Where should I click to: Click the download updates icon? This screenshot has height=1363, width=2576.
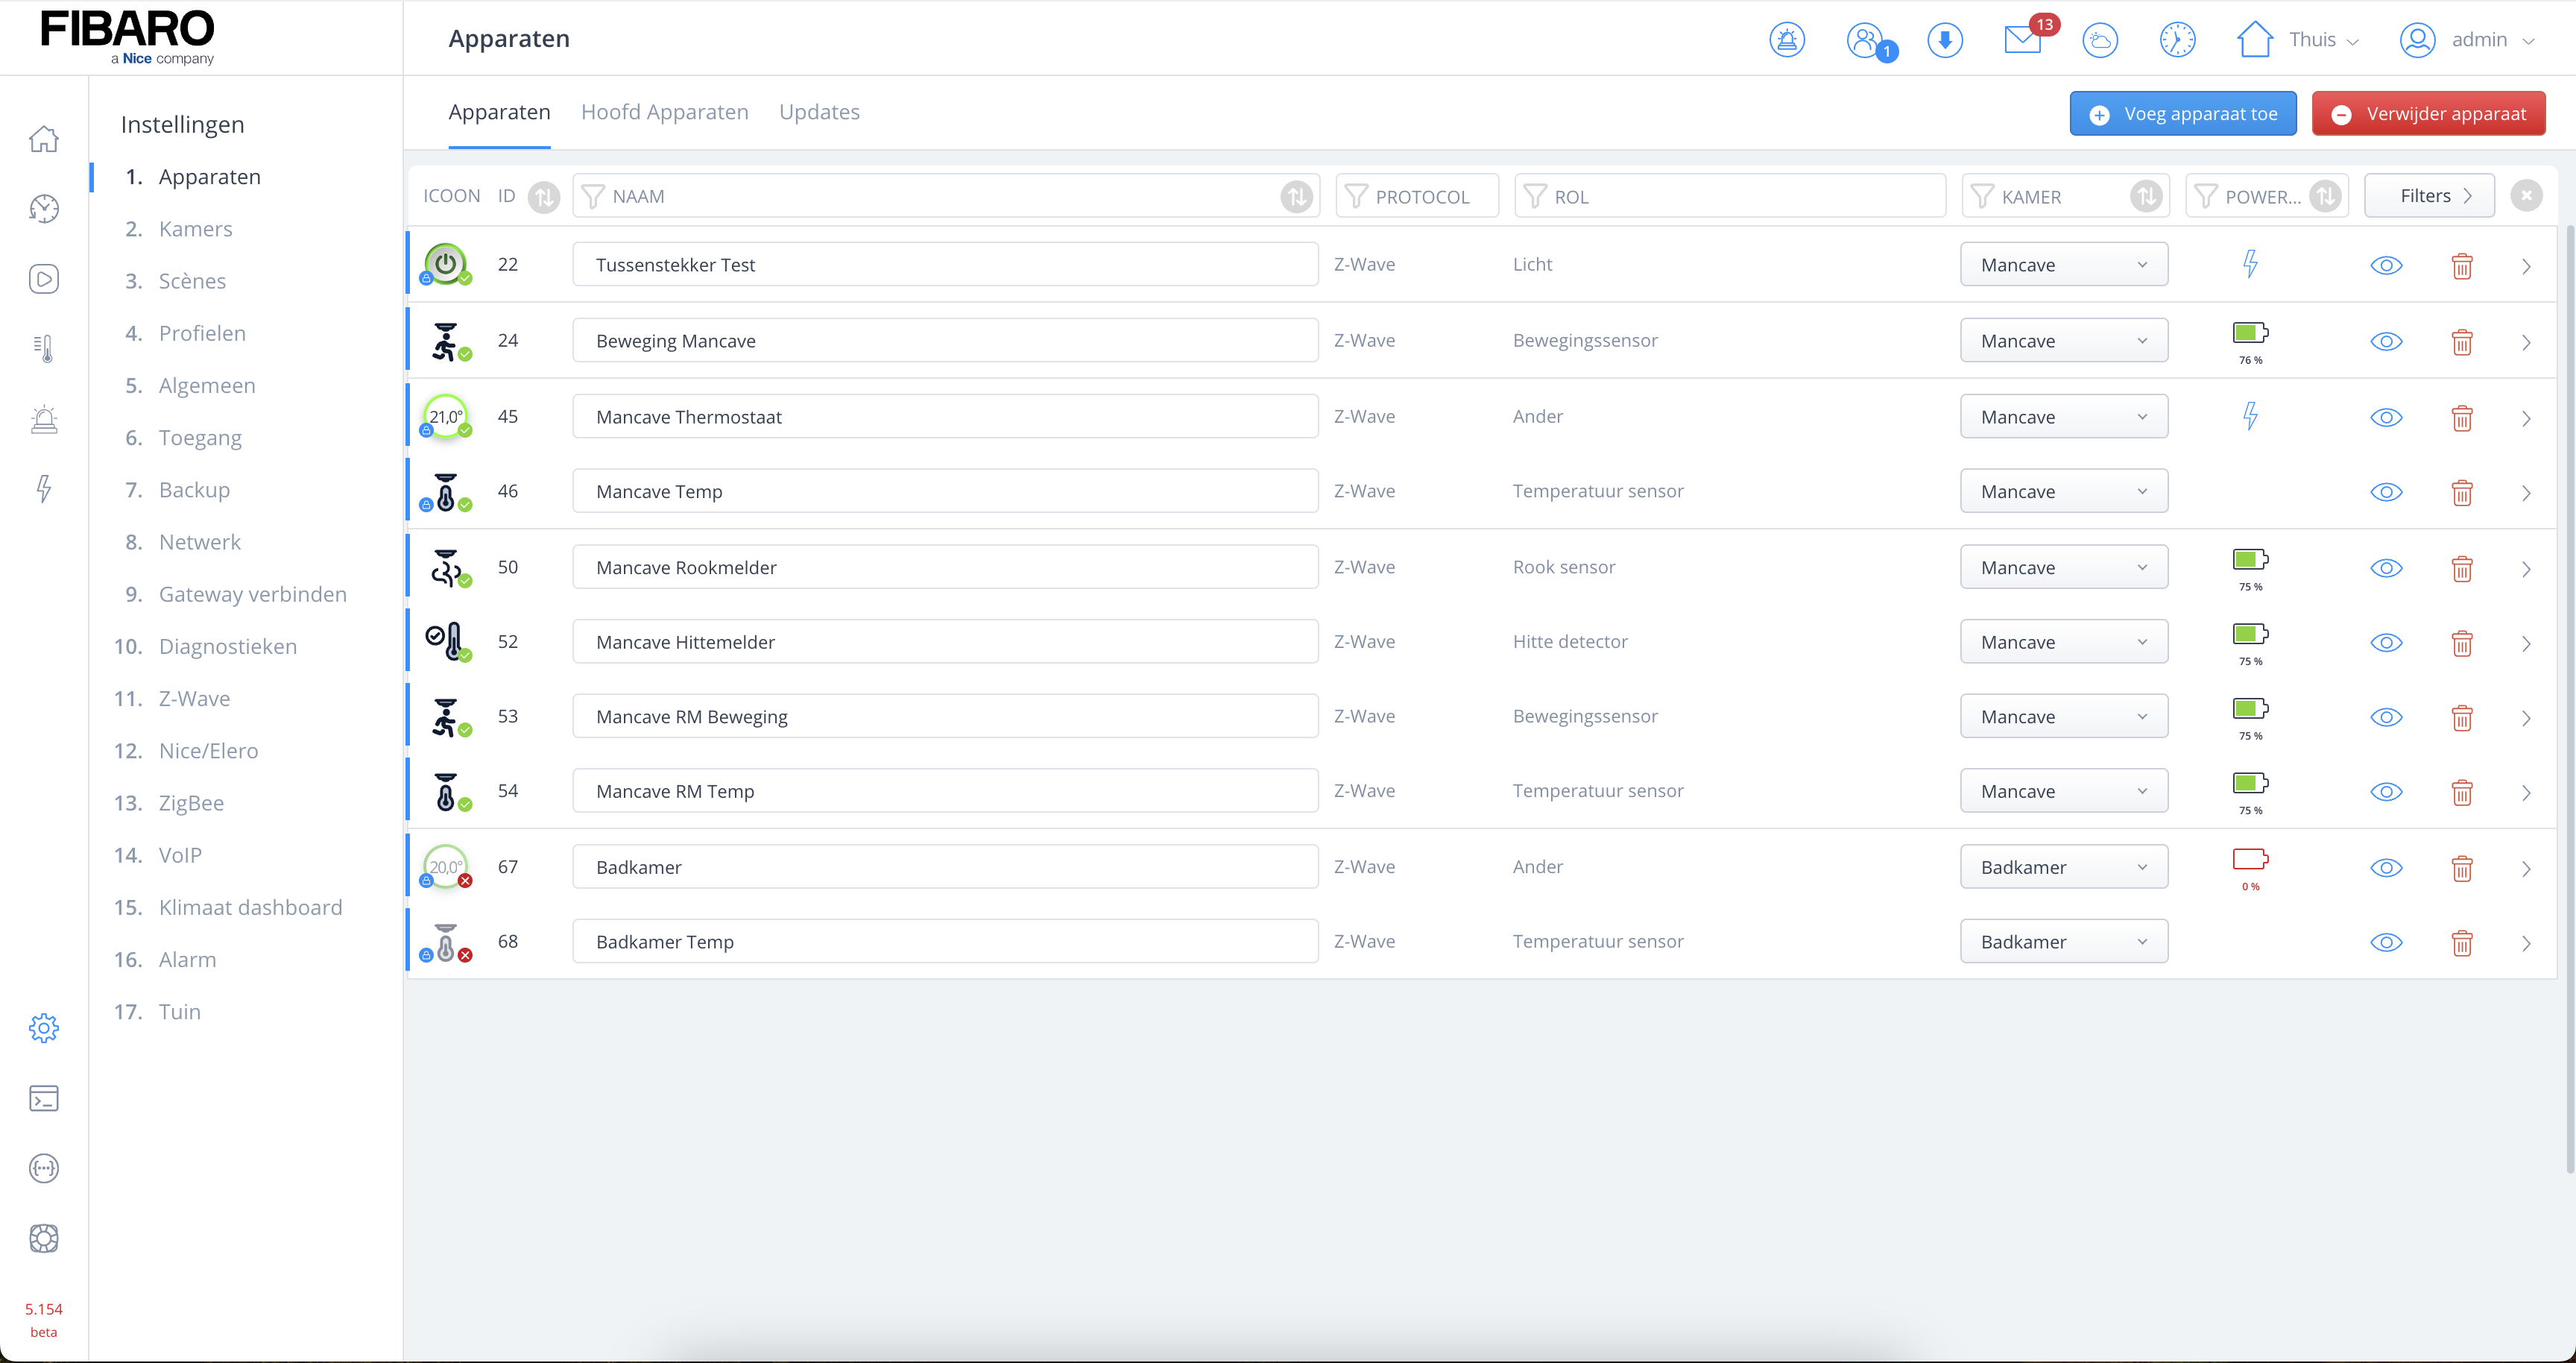1944,40
